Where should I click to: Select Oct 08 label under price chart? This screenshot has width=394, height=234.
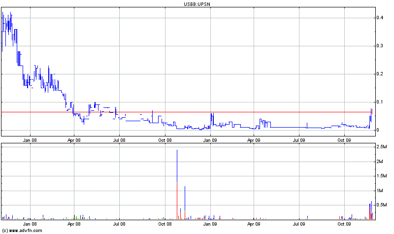[x=165, y=140]
